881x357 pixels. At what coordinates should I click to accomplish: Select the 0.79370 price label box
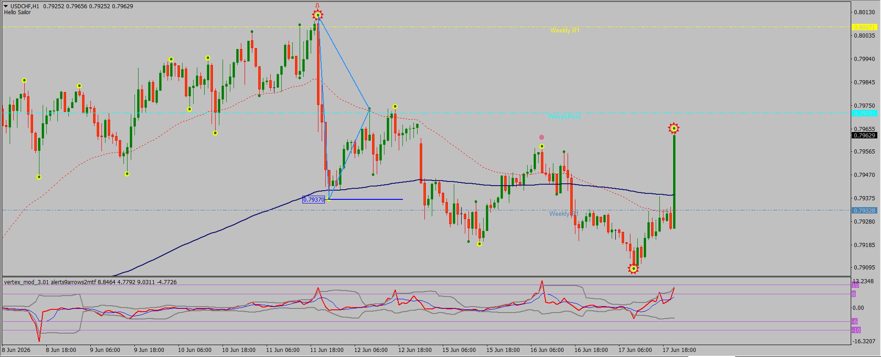(x=314, y=199)
